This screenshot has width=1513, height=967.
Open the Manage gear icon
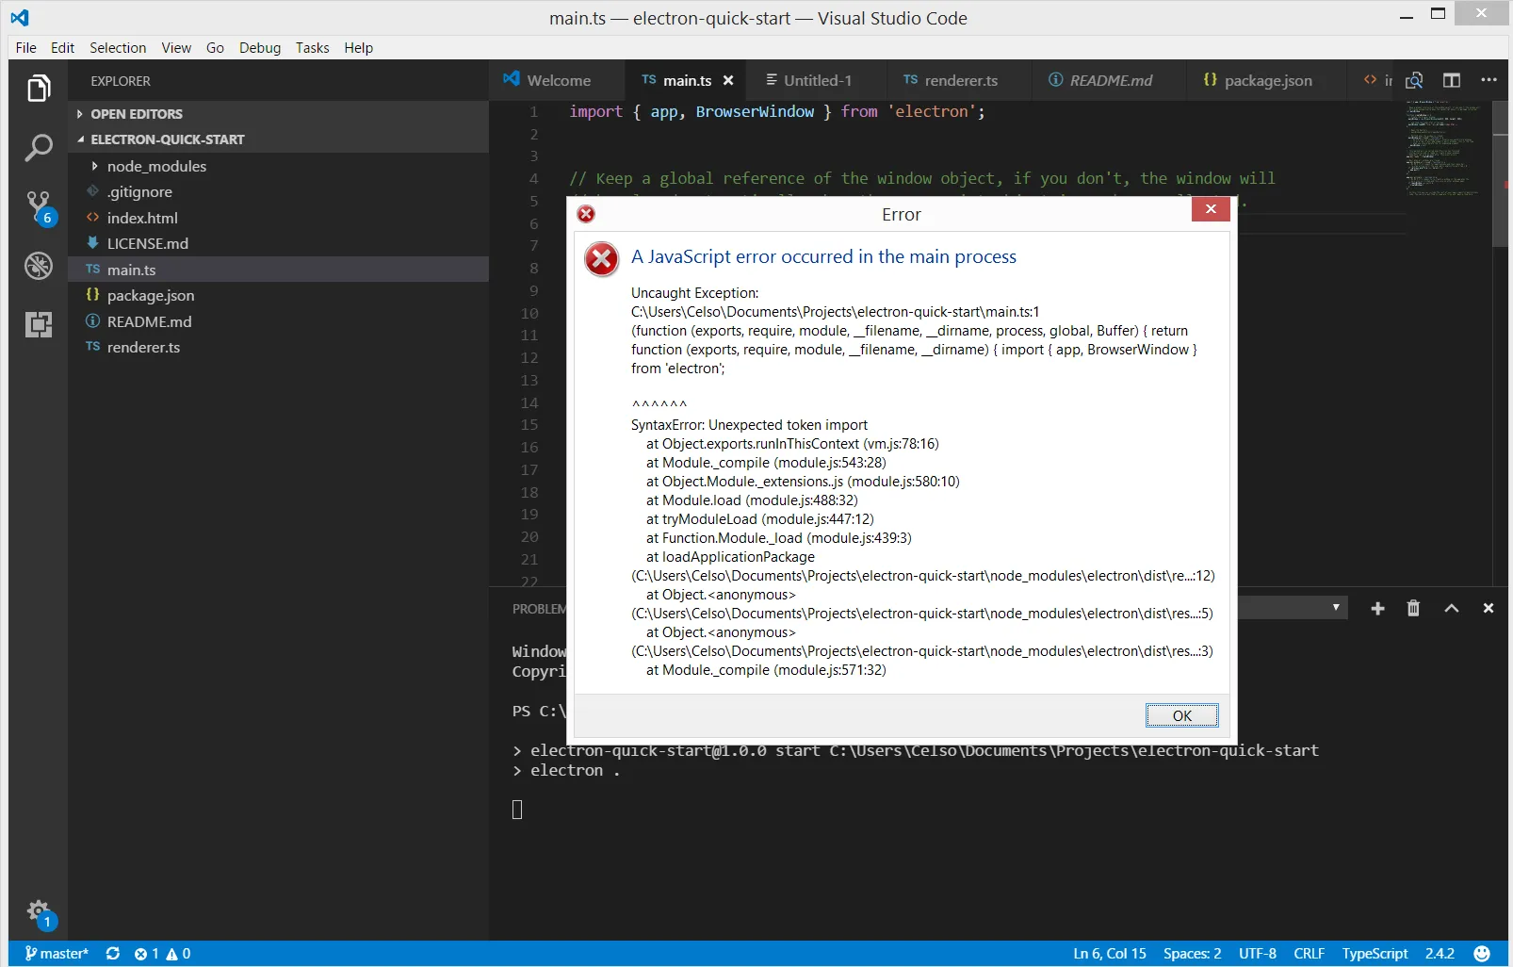coord(39,912)
